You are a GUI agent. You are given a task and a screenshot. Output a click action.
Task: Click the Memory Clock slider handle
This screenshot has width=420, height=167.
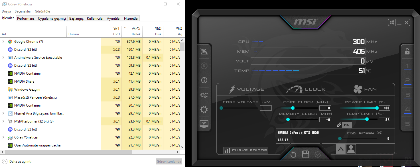[x=288, y=119]
